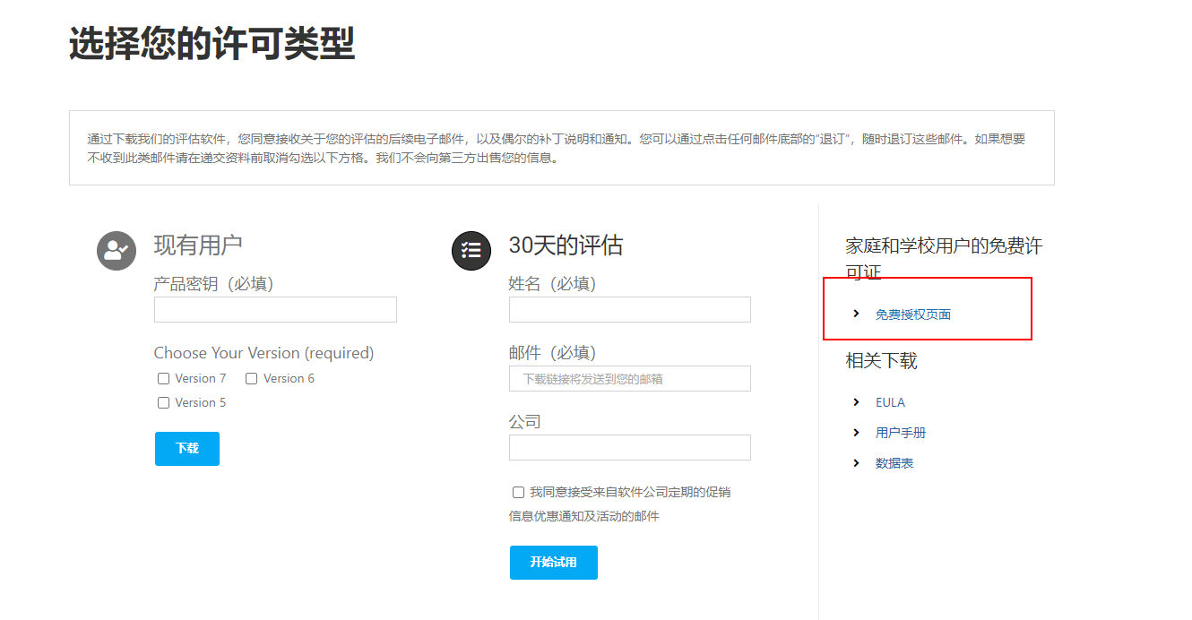This screenshot has width=1192, height=620.
Task: Click the 30-day evaluation checklist icon
Action: click(471, 250)
